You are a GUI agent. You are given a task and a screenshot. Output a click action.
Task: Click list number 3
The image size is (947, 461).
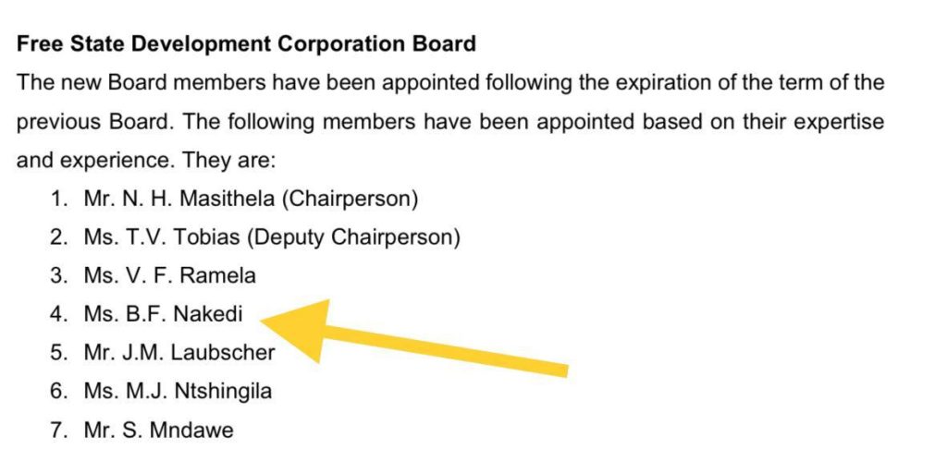[58, 275]
